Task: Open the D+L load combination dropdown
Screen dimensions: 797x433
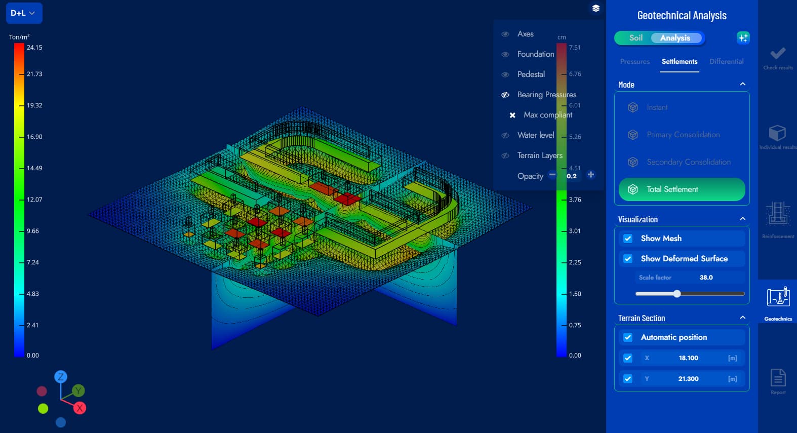Action: [x=24, y=13]
